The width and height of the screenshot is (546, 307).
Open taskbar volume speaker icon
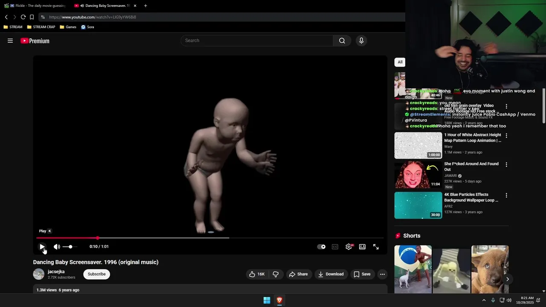point(509,300)
